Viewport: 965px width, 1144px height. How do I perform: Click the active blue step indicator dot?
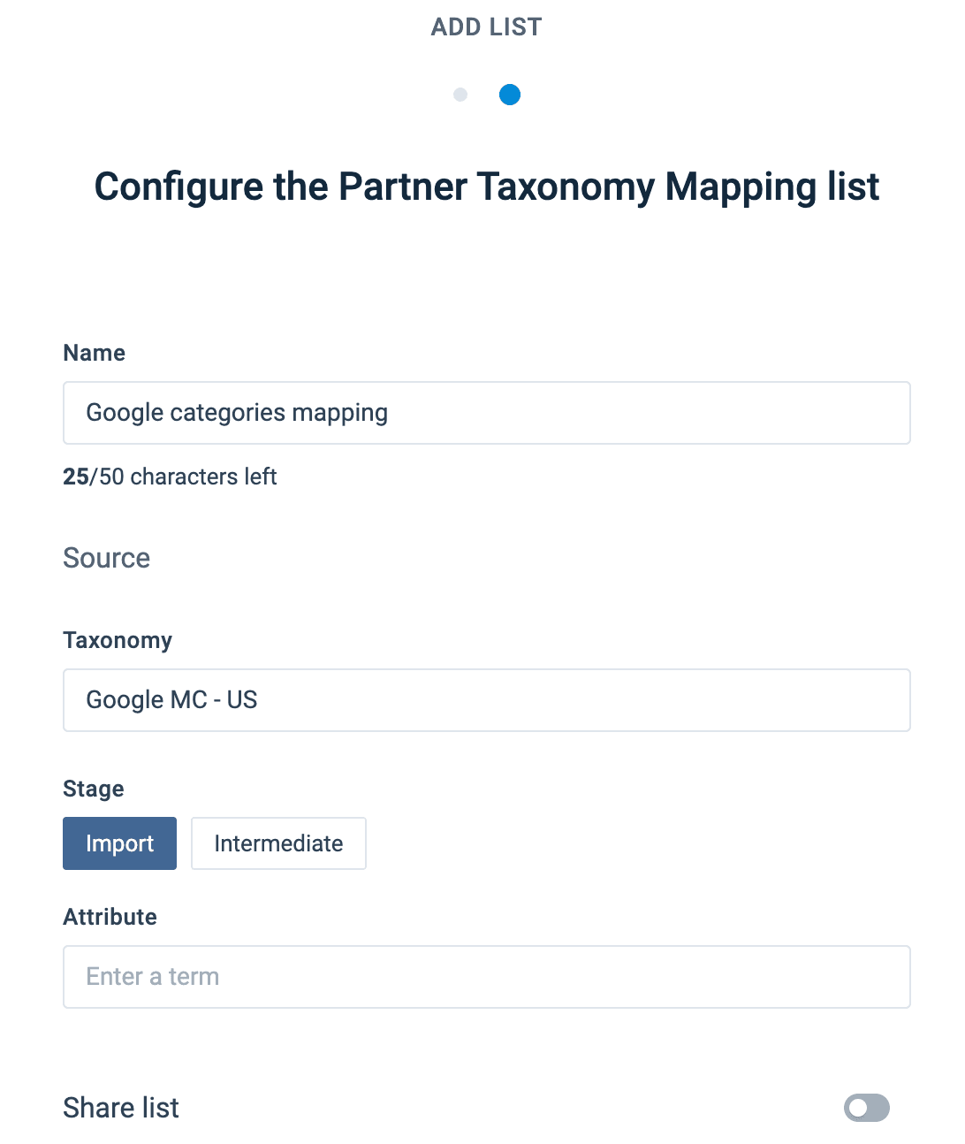click(510, 95)
